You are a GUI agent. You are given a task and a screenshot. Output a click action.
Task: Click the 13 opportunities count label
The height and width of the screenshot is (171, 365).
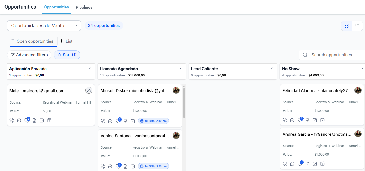[113, 75]
